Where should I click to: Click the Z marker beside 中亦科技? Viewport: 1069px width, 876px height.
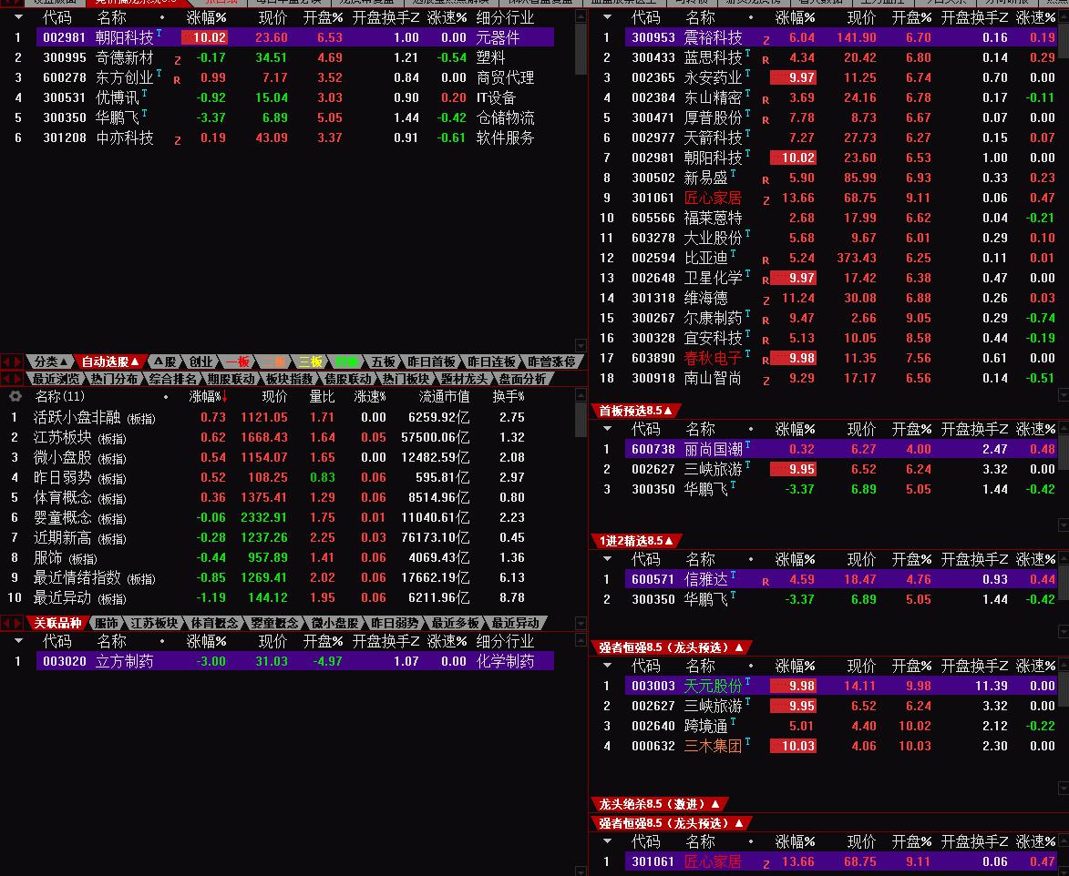click(x=178, y=140)
